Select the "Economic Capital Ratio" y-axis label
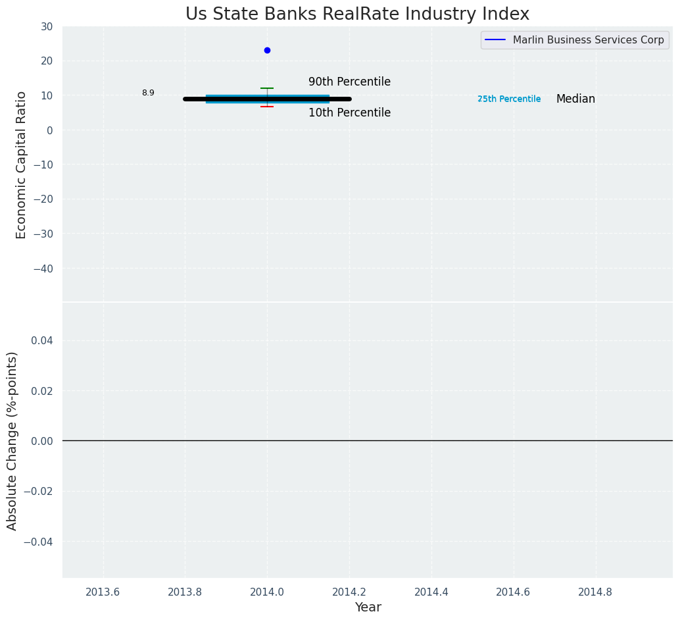This screenshot has height=620, width=680. point(22,165)
